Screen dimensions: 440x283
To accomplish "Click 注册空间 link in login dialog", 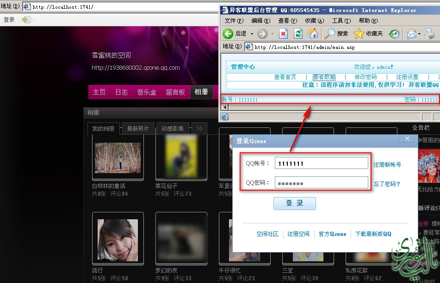I will pyautogui.click(x=298, y=234).
